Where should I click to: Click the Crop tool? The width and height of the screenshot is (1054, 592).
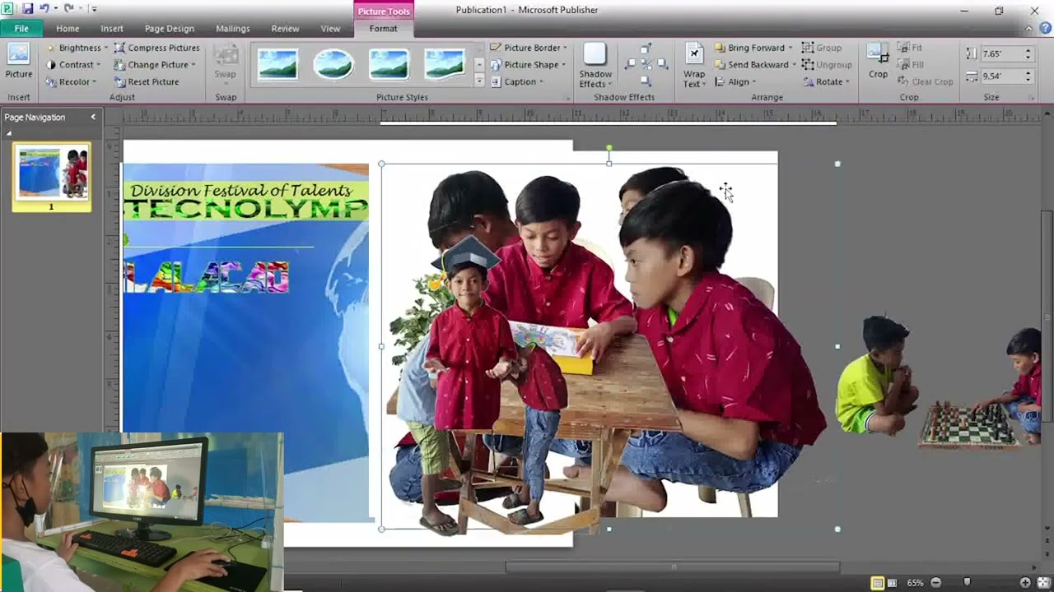click(x=878, y=62)
